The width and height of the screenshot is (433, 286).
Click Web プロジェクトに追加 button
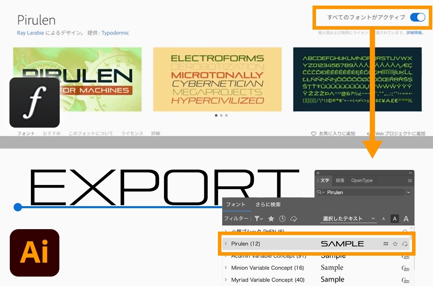(x=396, y=134)
